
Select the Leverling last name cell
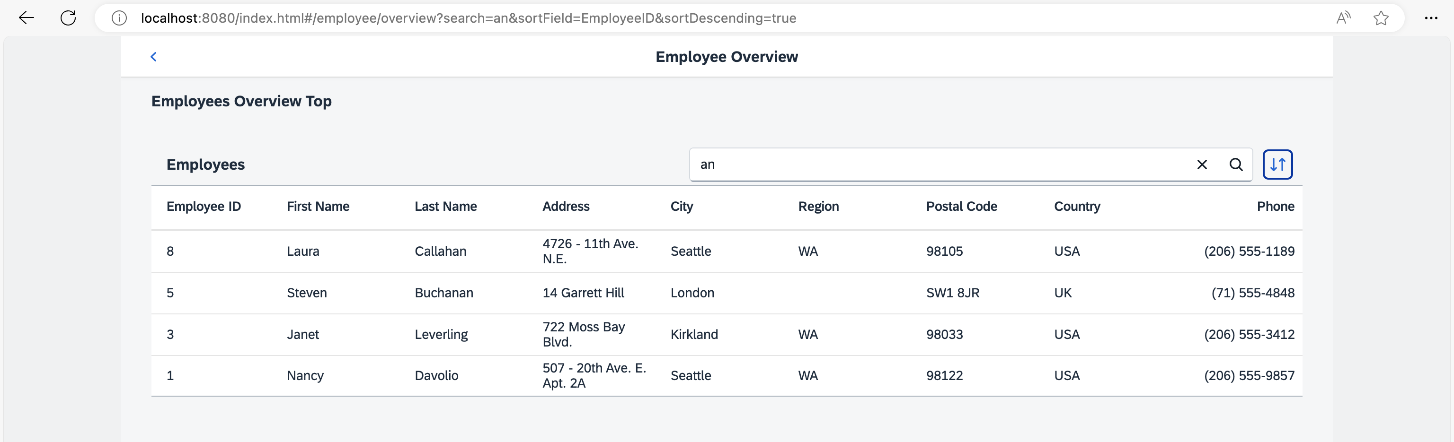click(442, 335)
